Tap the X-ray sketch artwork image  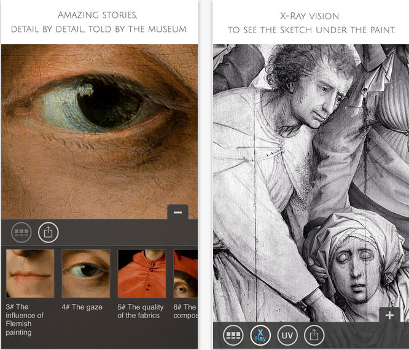(311, 182)
